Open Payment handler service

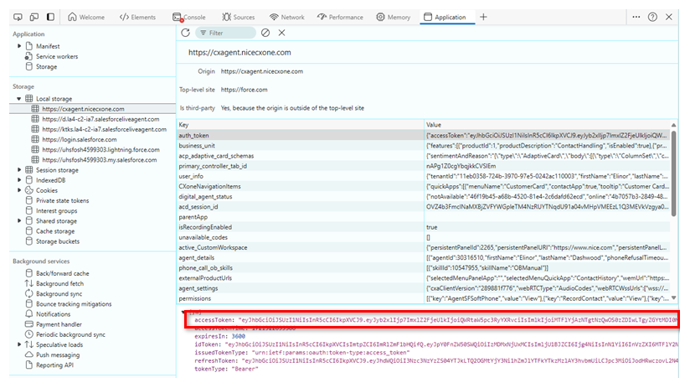tap(59, 324)
